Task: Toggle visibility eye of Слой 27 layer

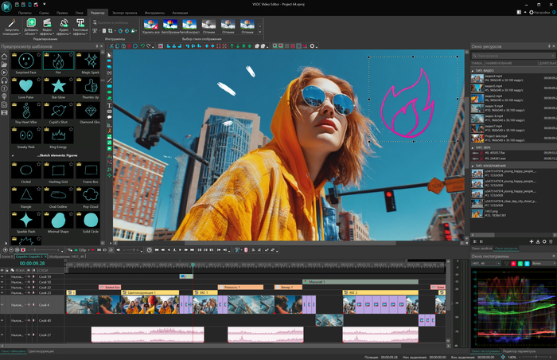Action: coord(2,335)
